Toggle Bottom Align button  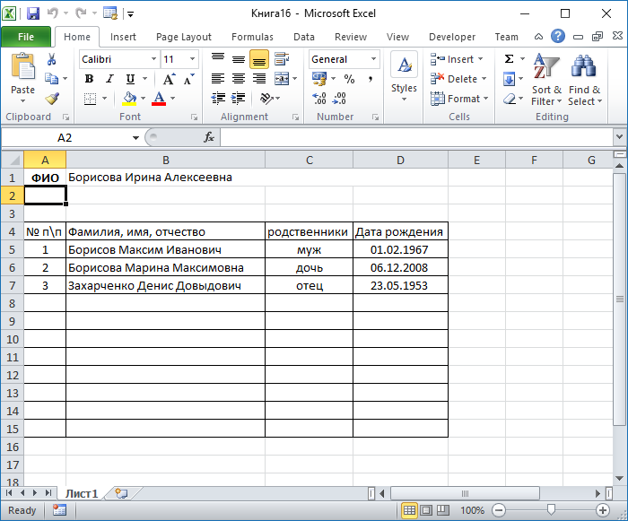click(259, 59)
